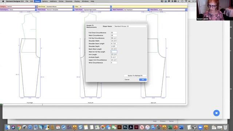The width and height of the screenshot is (233, 131).
Task: Open Siri from the dock
Action: coord(13,127)
